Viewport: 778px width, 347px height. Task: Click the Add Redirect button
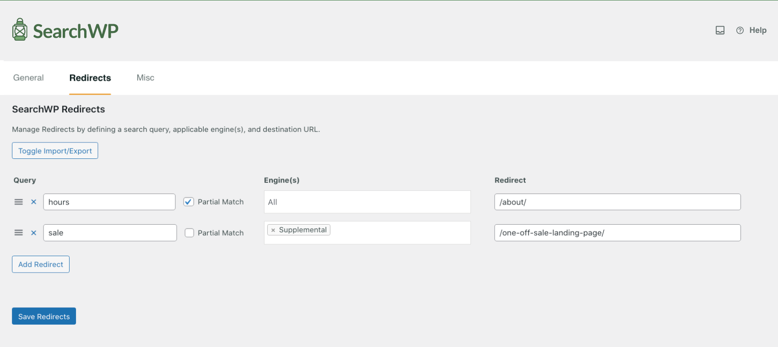(41, 264)
